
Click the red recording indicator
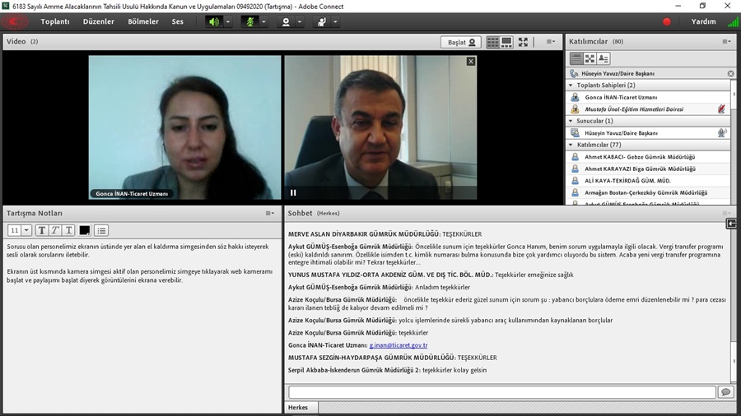[666, 21]
